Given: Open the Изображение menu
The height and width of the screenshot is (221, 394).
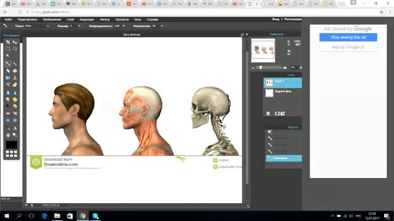Looking at the screenshot, I should tap(52, 19).
